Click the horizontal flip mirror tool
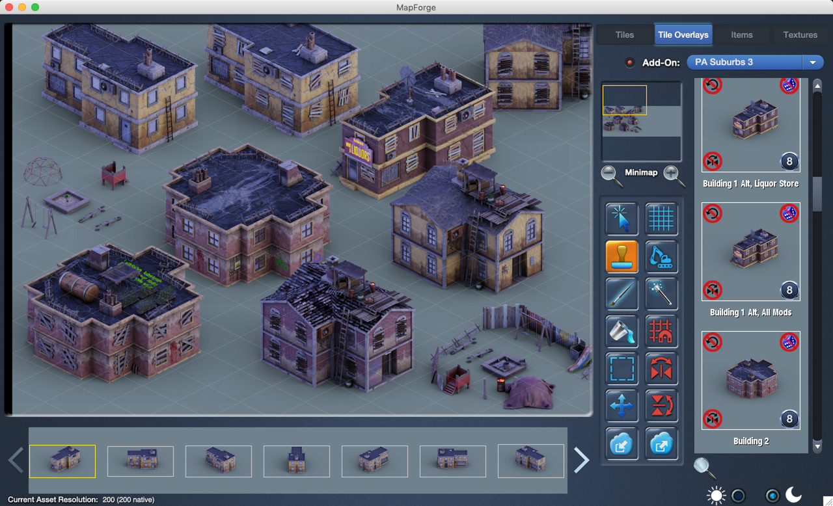The width and height of the screenshot is (833, 506). pos(661,369)
